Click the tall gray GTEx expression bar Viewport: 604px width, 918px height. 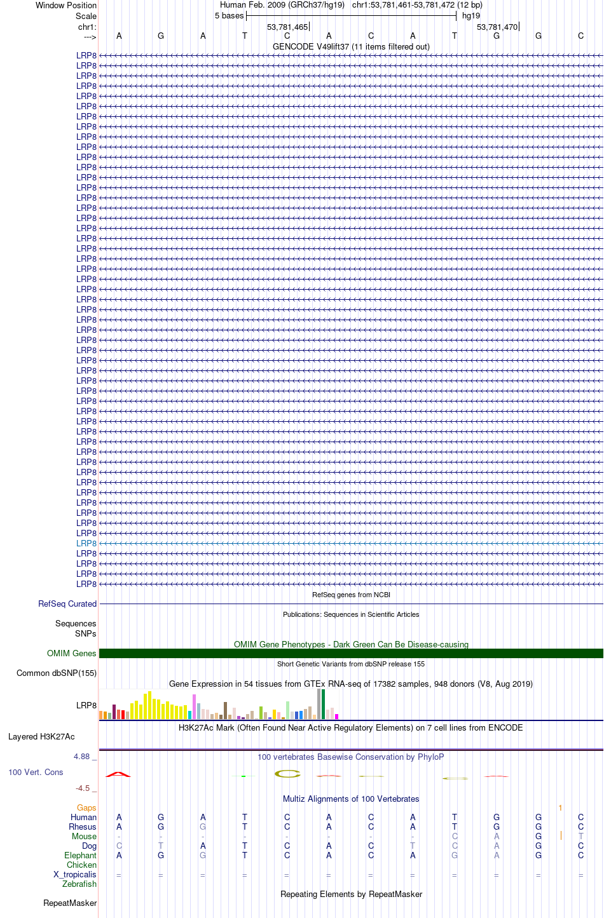click(319, 704)
